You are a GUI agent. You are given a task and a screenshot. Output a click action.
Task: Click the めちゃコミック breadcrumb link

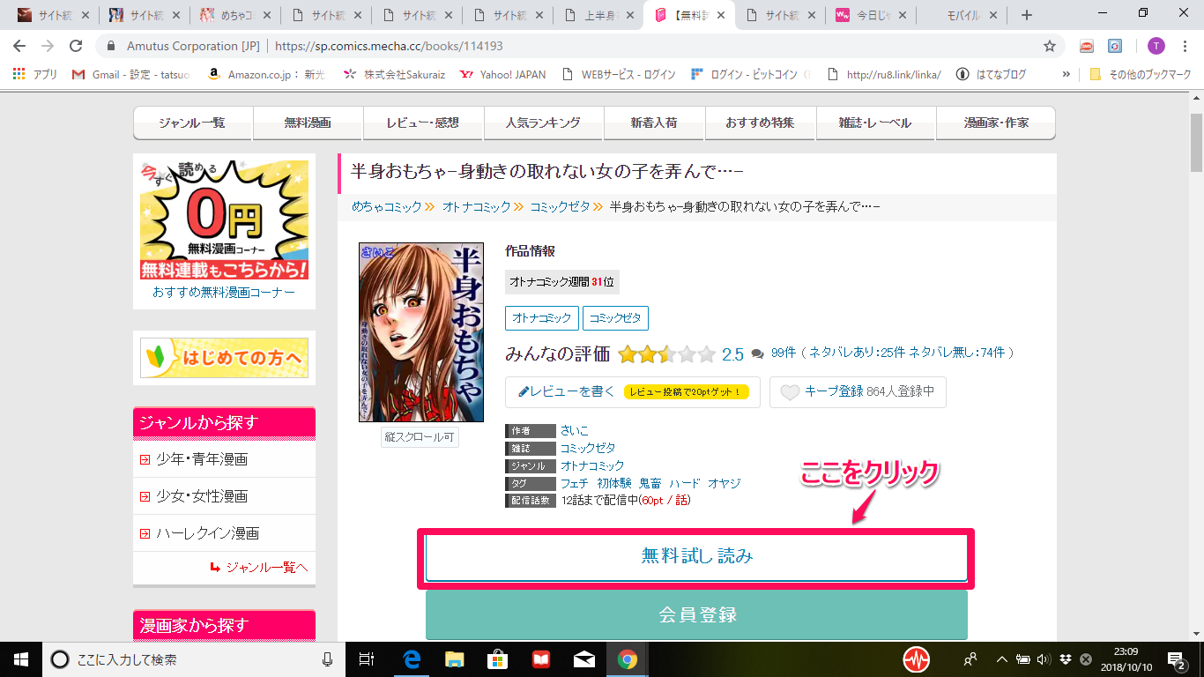387,206
